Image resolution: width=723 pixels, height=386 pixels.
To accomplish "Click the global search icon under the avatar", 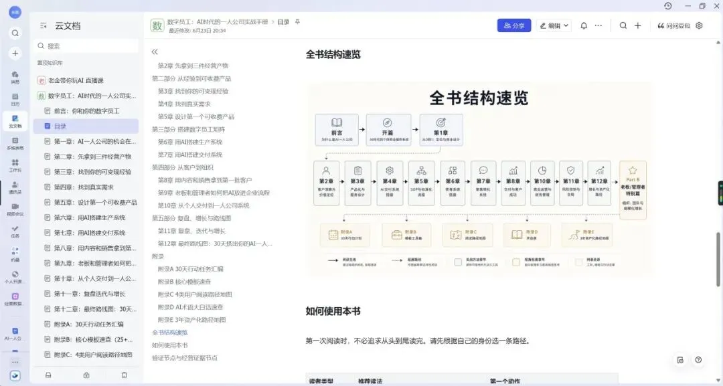I will point(15,33).
